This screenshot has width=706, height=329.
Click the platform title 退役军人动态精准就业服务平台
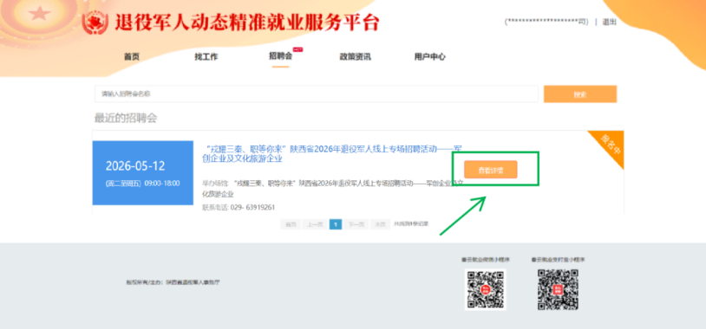coord(247,23)
